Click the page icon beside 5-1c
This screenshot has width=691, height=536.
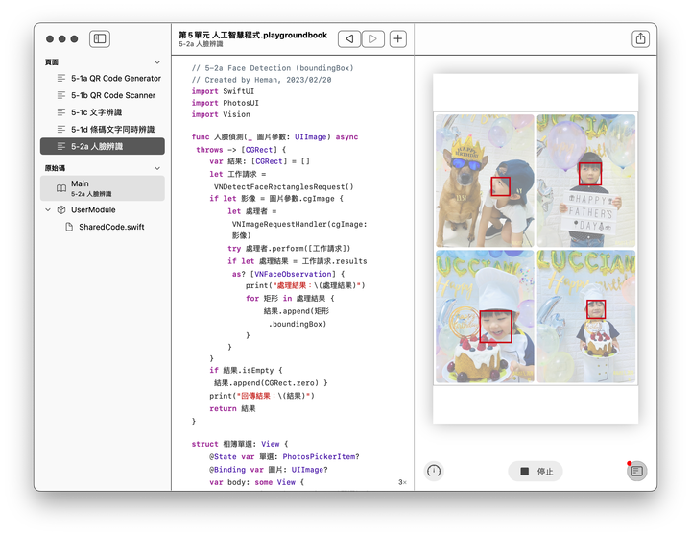[x=61, y=112]
